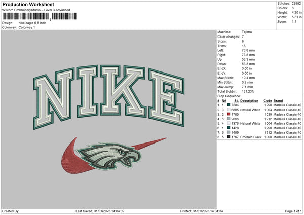Viewport: 304px width, 215px height.
Task: Click the 'Last Saved: 31/01/2023 14:04:32' footer text
Action: pos(100,211)
